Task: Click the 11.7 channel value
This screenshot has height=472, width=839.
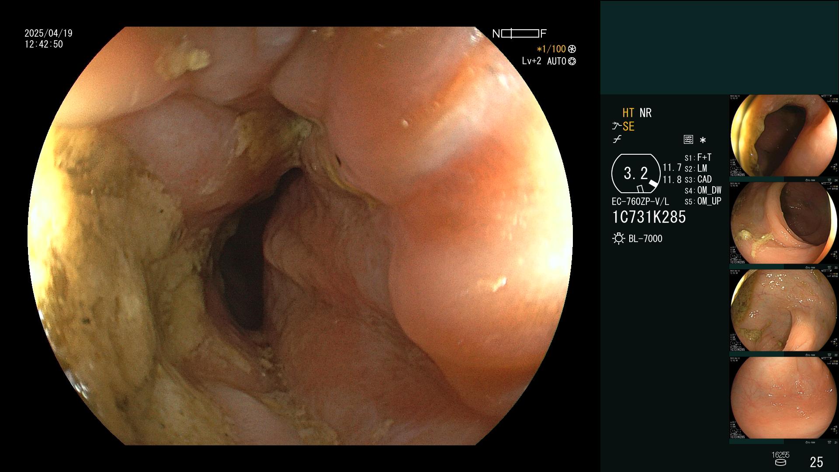Action: tap(672, 167)
